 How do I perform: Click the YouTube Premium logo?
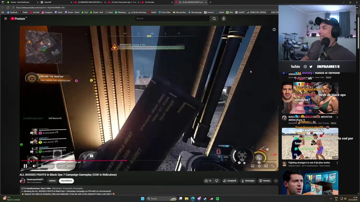click(x=19, y=19)
